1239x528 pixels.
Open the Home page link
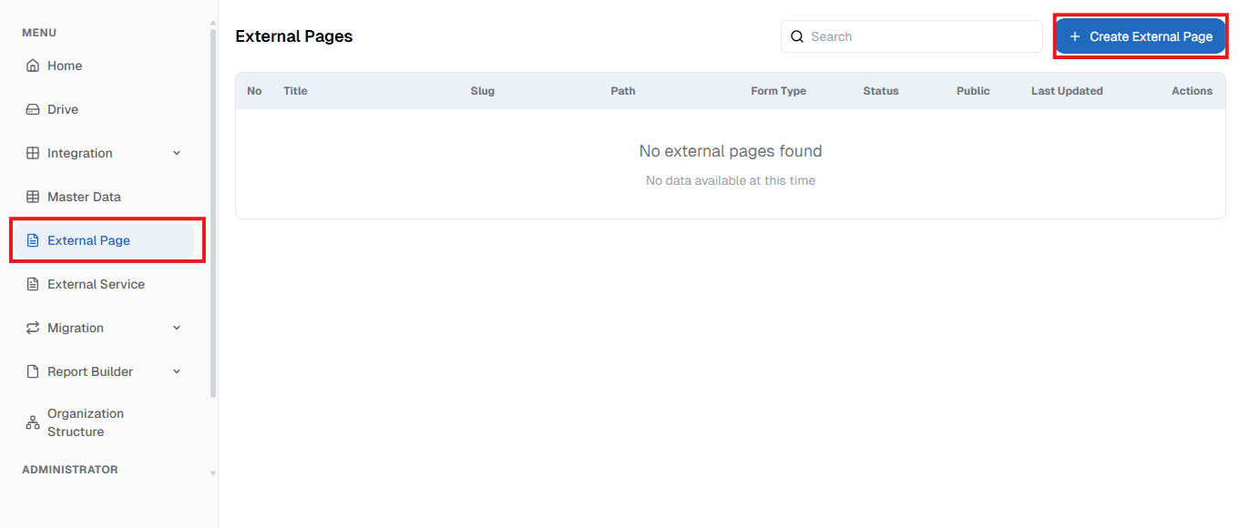pos(64,66)
